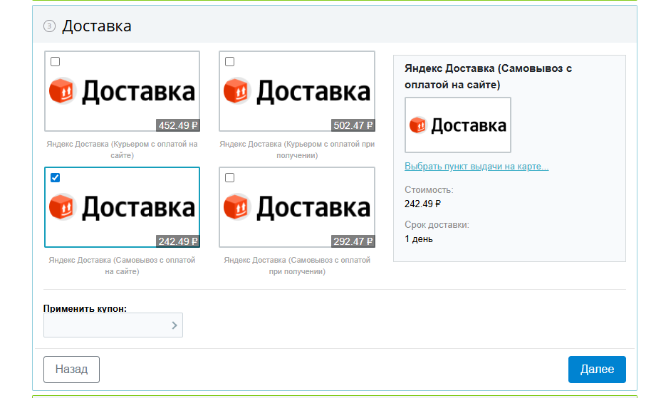This screenshot has height=398, width=651.
Task: Click the red box icon in the 242.49 ₽ card
Action: [x=61, y=206]
